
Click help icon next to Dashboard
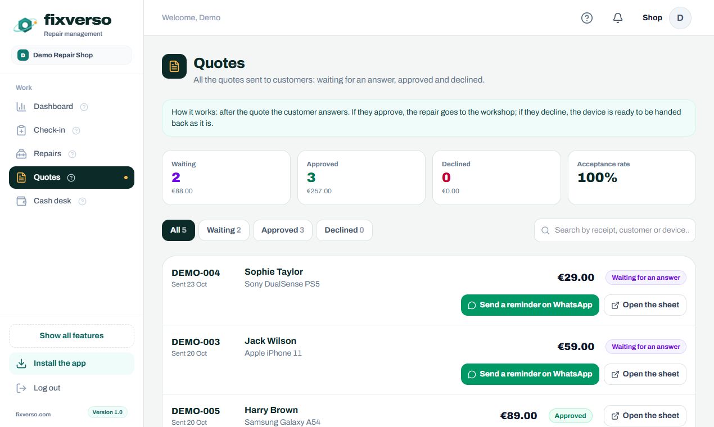84,107
